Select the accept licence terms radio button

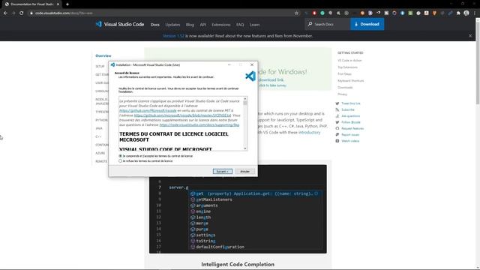coord(120,156)
